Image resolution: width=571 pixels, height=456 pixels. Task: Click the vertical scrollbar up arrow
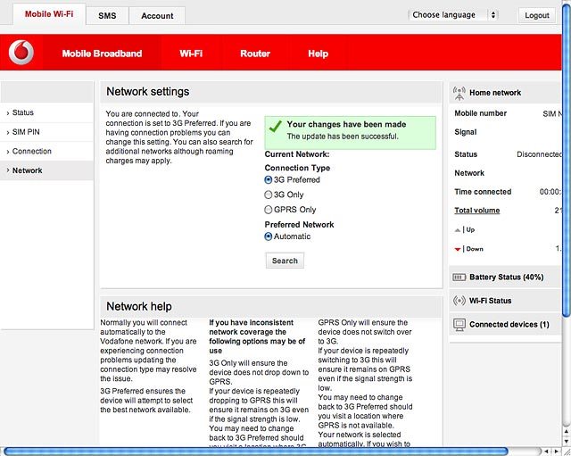pos(567,432)
